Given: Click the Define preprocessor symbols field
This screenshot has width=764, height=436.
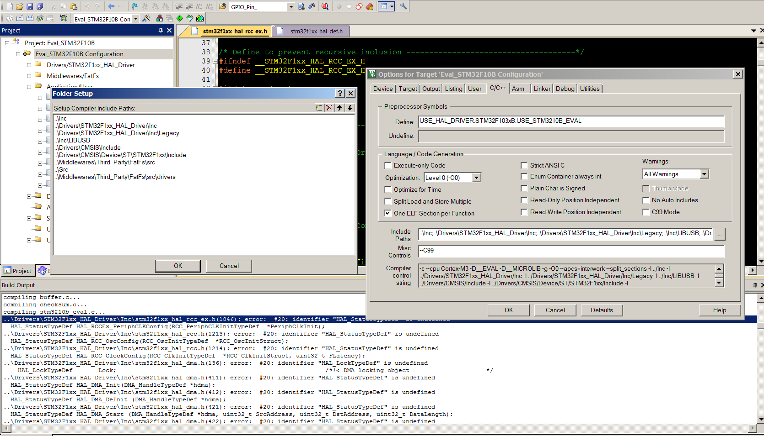Looking at the screenshot, I should (x=571, y=121).
